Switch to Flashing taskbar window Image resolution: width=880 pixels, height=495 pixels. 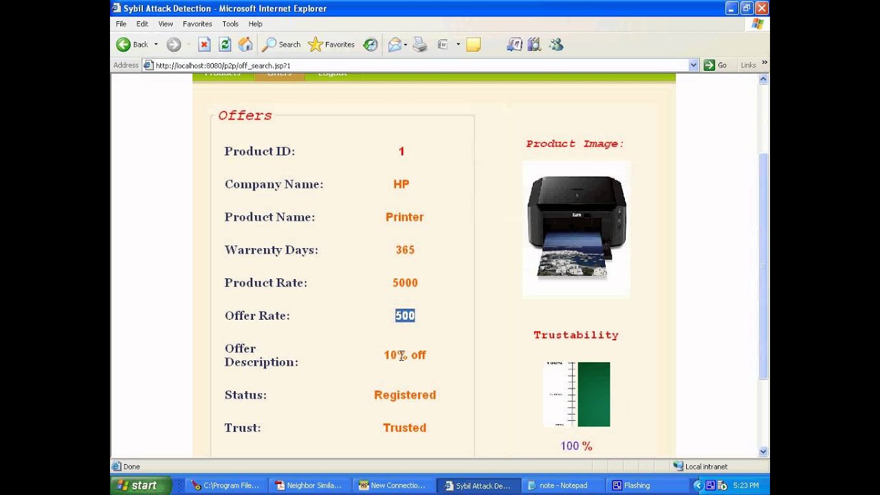pyautogui.click(x=645, y=485)
